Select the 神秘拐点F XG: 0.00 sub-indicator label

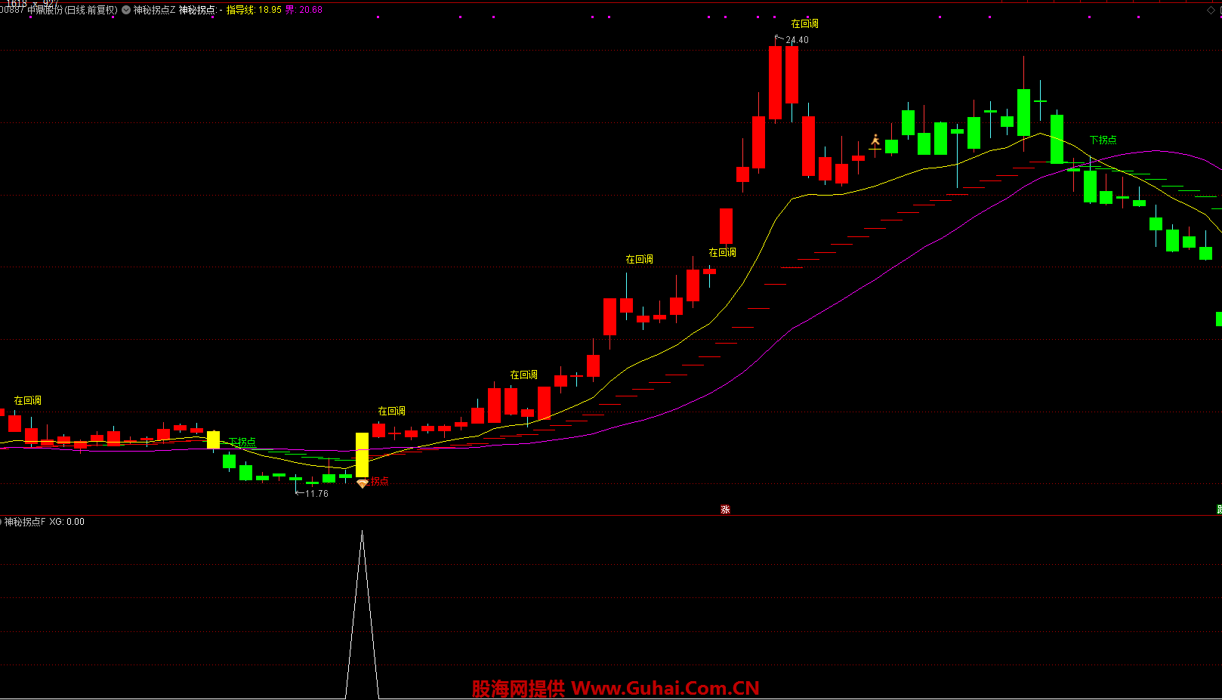click(45, 522)
